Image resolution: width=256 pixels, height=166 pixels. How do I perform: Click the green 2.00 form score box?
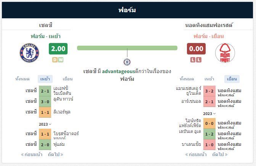point(58,49)
